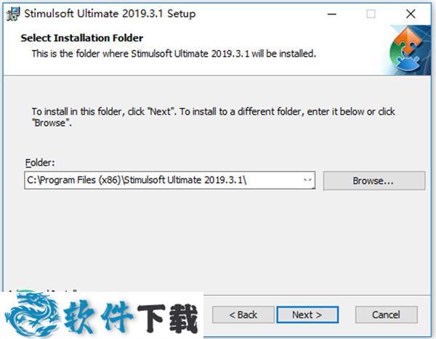This screenshot has height=339, width=436.
Task: Cancel the installation
Action: tap(387, 315)
